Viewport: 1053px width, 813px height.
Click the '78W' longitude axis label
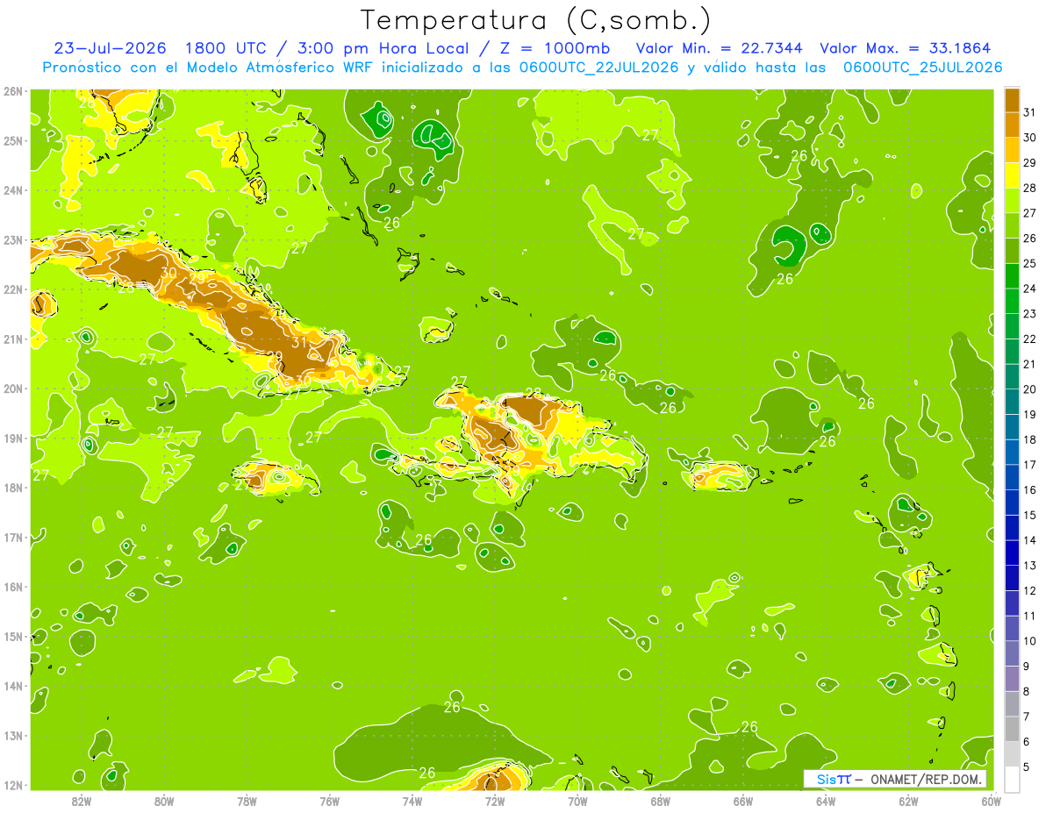247,801
